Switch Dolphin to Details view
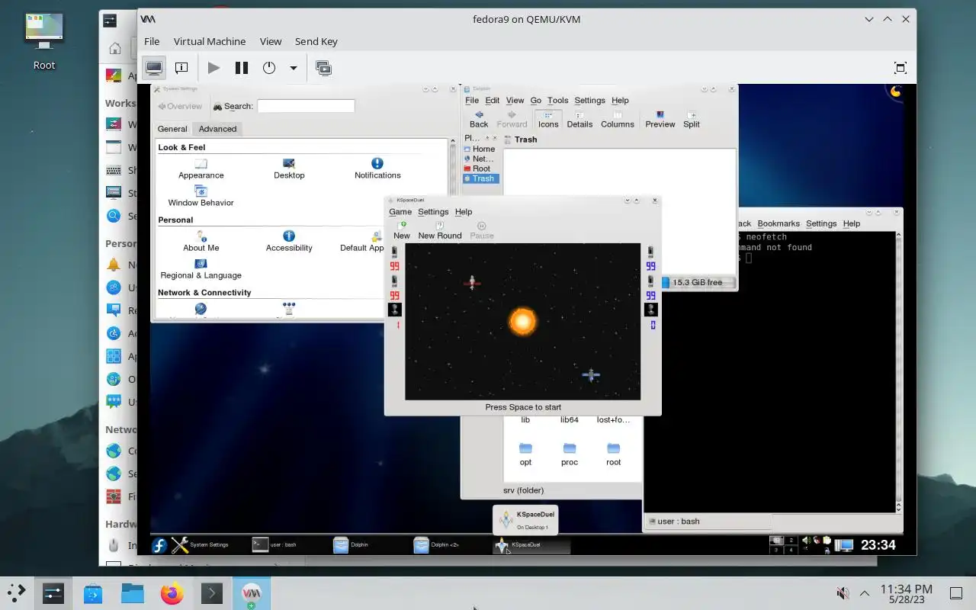 (579, 119)
